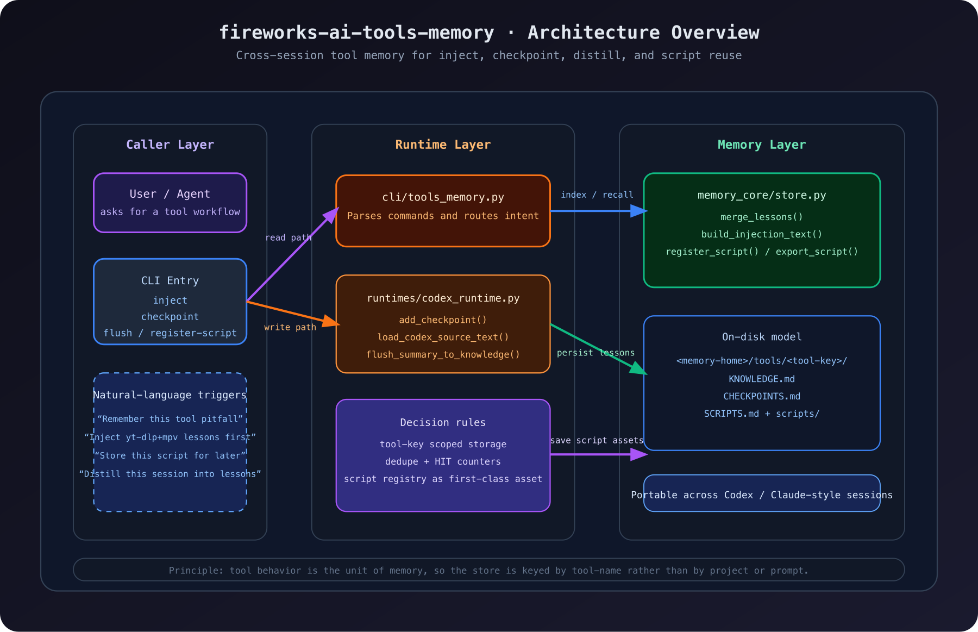Click the 'Decision rules' title

[443, 423]
